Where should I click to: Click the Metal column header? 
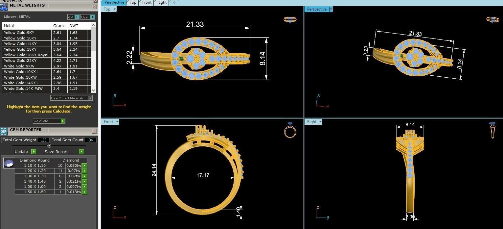[27, 26]
